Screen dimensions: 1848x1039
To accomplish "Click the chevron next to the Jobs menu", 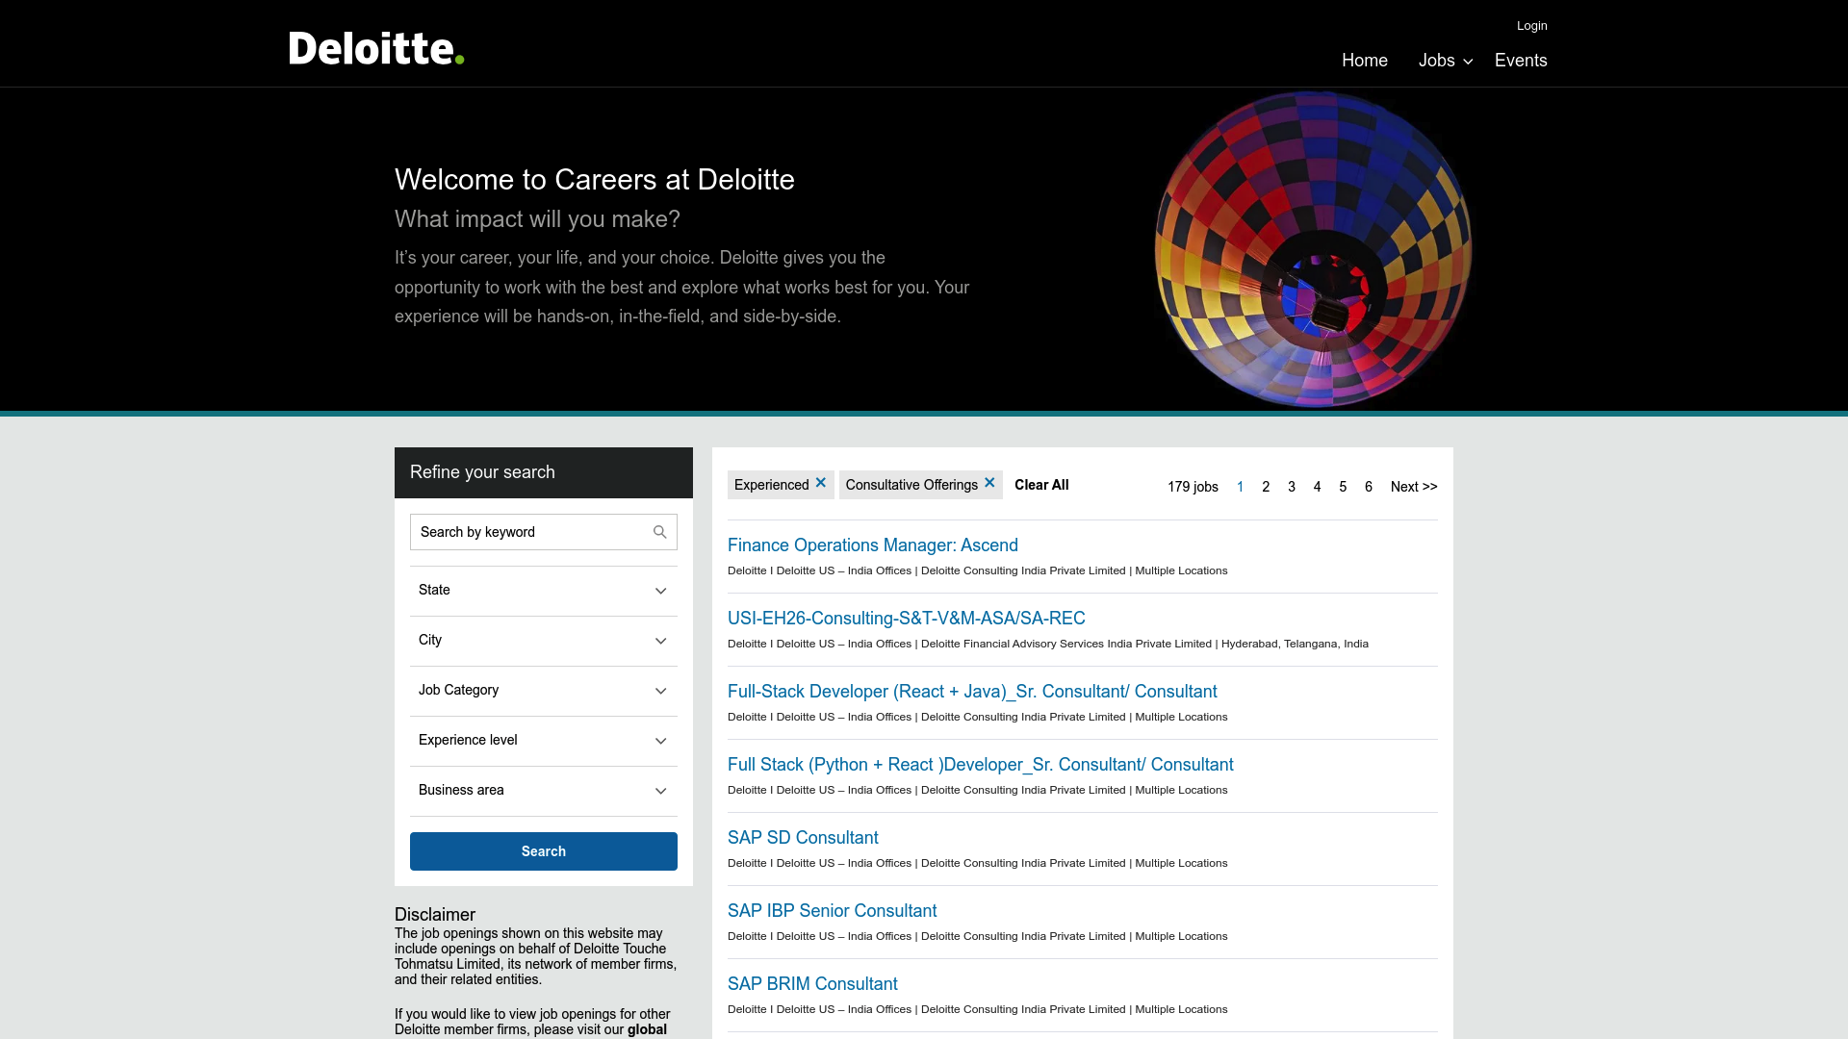I will coord(1467,62).
